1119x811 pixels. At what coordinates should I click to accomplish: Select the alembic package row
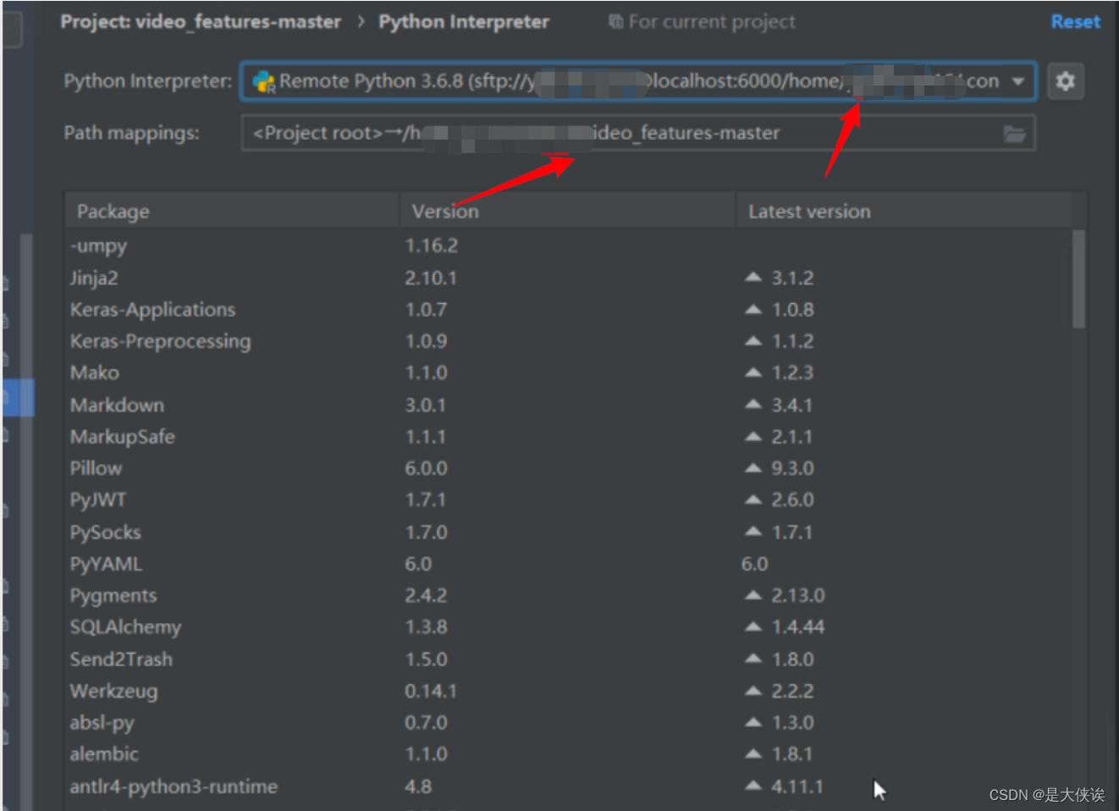tap(569, 753)
